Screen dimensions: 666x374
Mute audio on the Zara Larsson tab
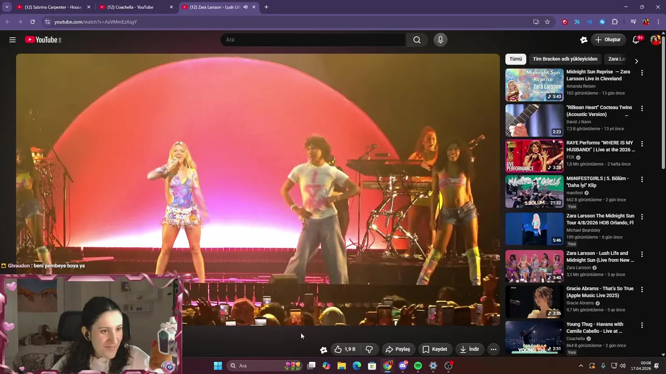245,7
